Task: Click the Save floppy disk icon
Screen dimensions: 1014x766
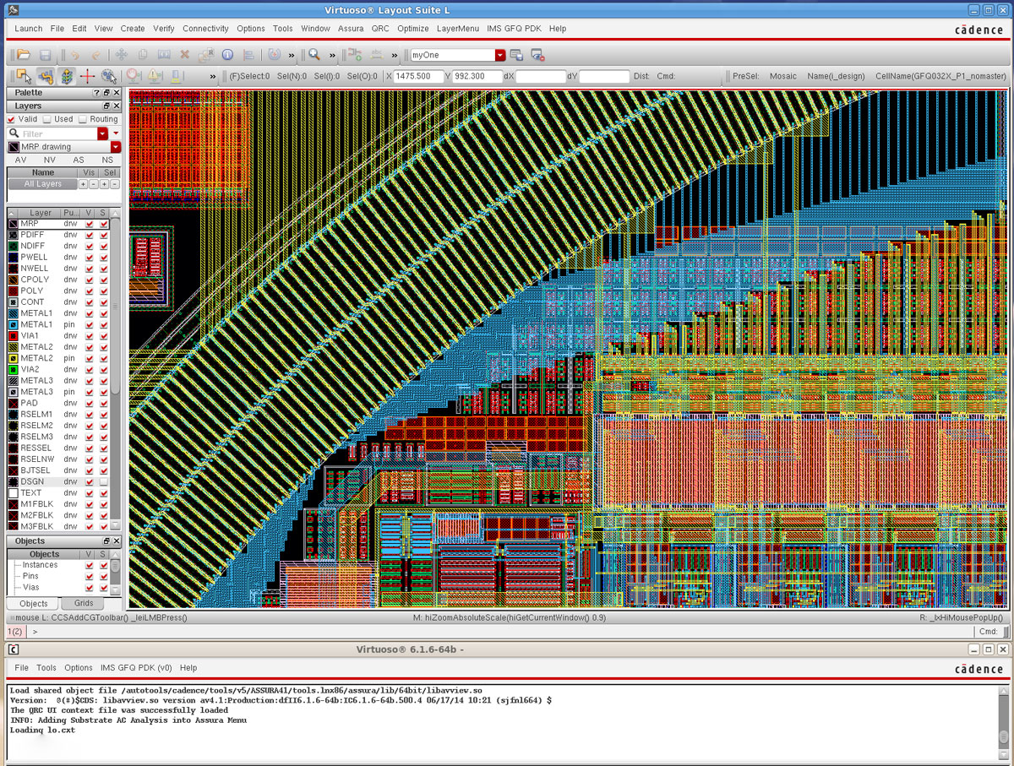Action: pyautogui.click(x=46, y=55)
